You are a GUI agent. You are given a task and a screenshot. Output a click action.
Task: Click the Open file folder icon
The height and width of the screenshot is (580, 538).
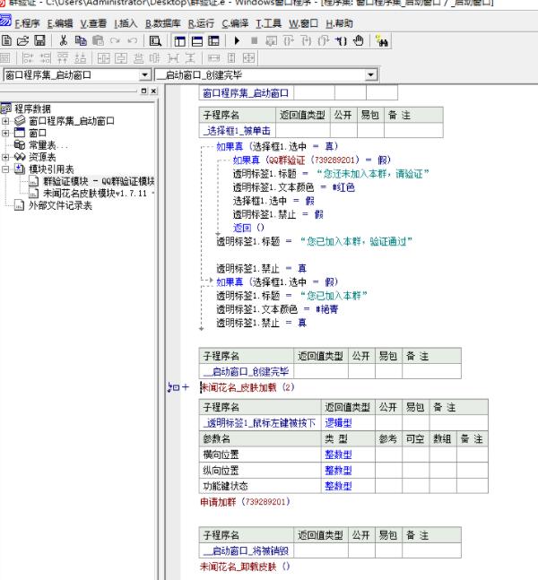22,40
